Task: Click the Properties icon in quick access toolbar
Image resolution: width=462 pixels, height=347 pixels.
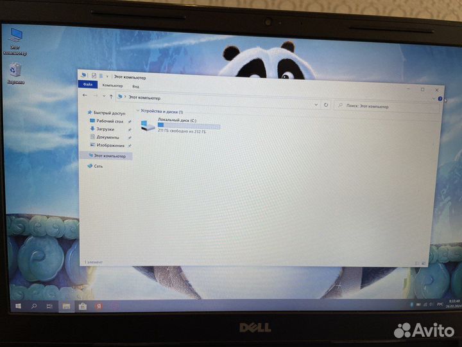Action: click(94, 76)
